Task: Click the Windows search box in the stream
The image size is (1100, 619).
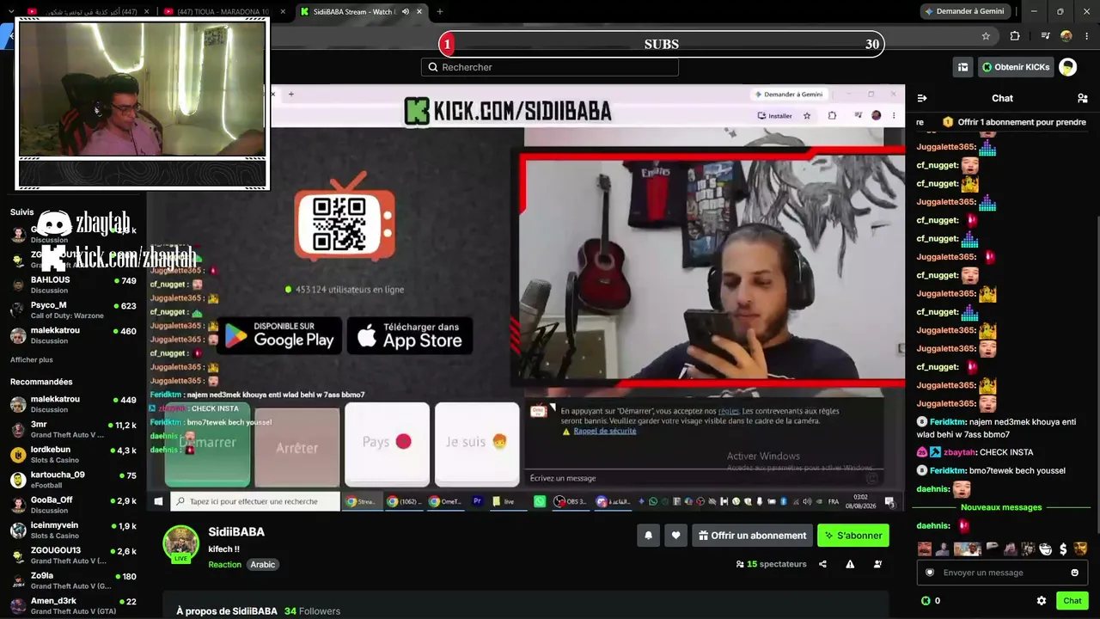Action: click(x=255, y=501)
